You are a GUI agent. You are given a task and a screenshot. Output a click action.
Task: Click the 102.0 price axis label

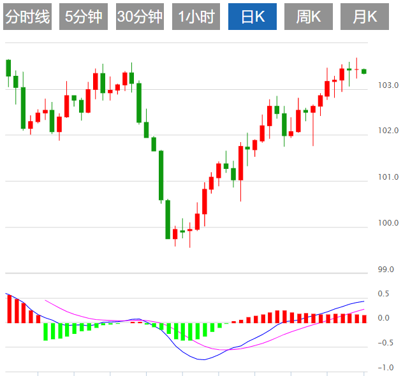point(388,131)
